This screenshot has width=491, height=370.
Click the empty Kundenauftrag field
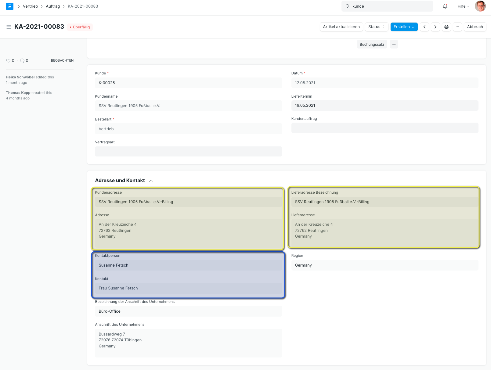385,128
